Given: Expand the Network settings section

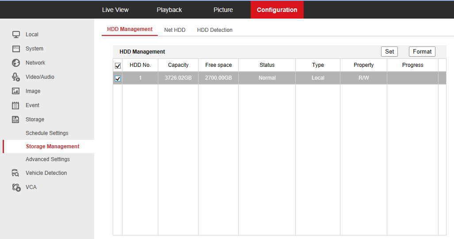Looking at the screenshot, I should point(35,63).
